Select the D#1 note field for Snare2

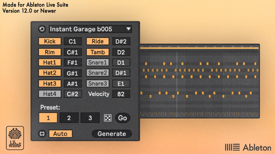click(121, 73)
